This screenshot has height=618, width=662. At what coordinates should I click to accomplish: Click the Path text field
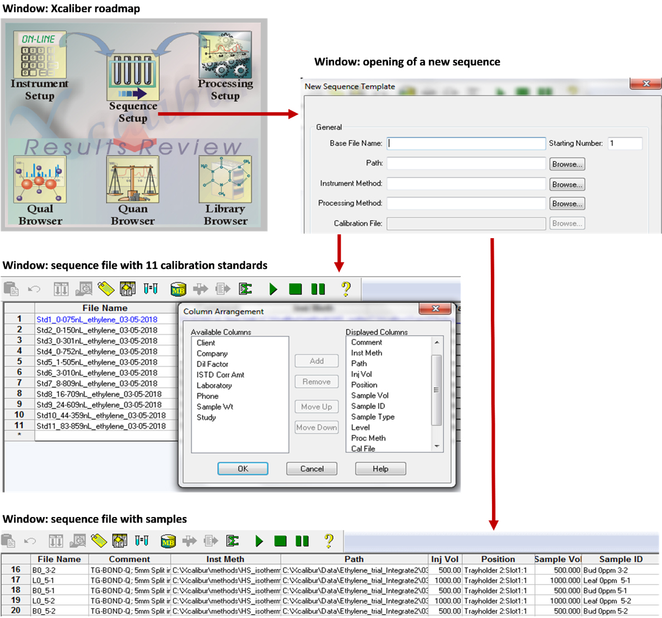tap(467, 164)
